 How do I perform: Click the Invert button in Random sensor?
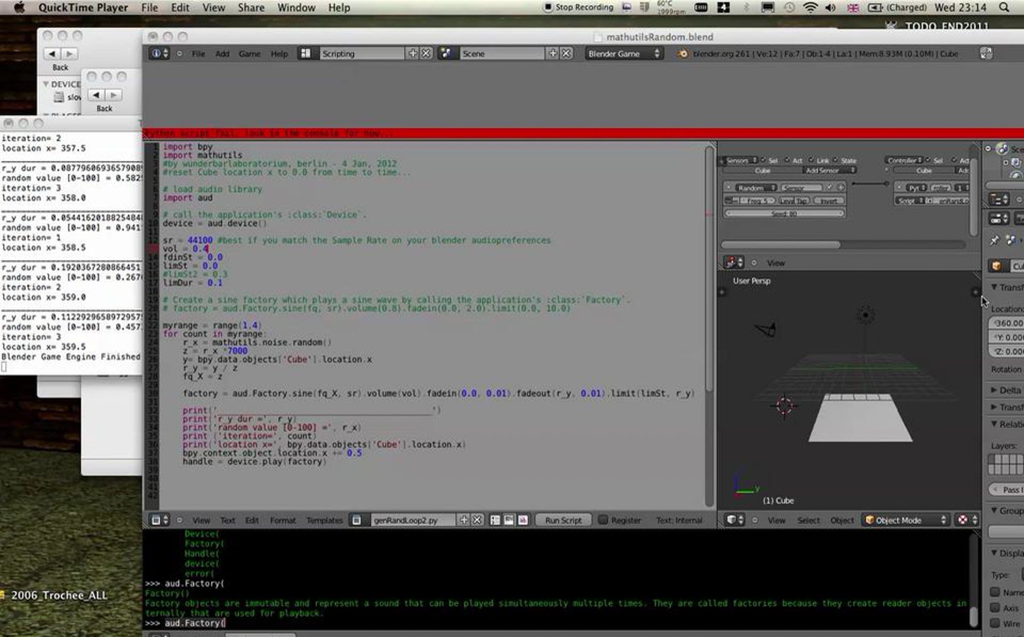pyautogui.click(x=829, y=201)
